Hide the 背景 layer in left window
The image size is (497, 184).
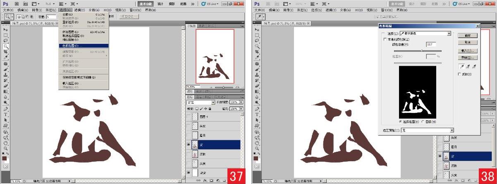189,172
